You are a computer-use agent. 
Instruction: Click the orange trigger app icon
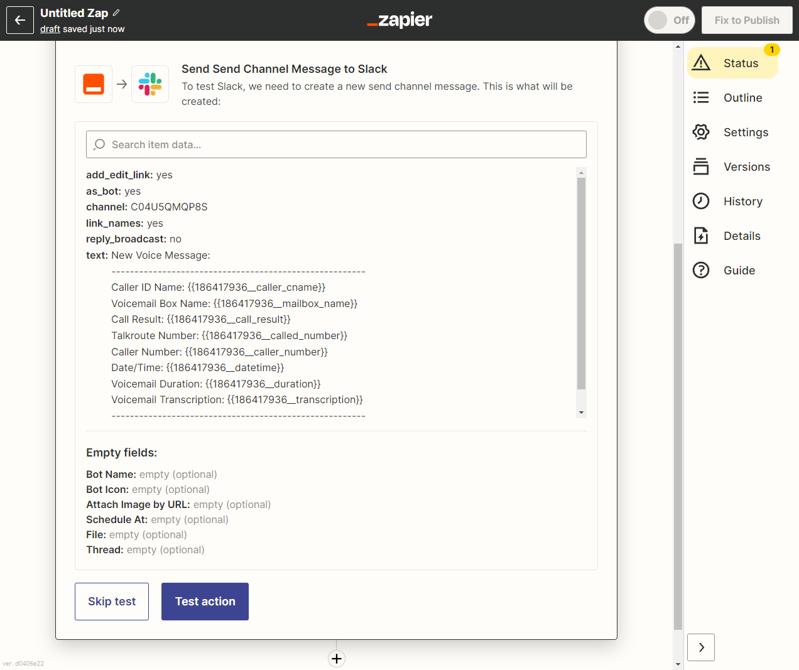coord(94,84)
